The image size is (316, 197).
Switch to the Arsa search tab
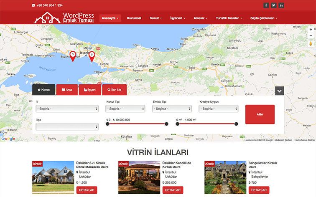click(x=67, y=90)
